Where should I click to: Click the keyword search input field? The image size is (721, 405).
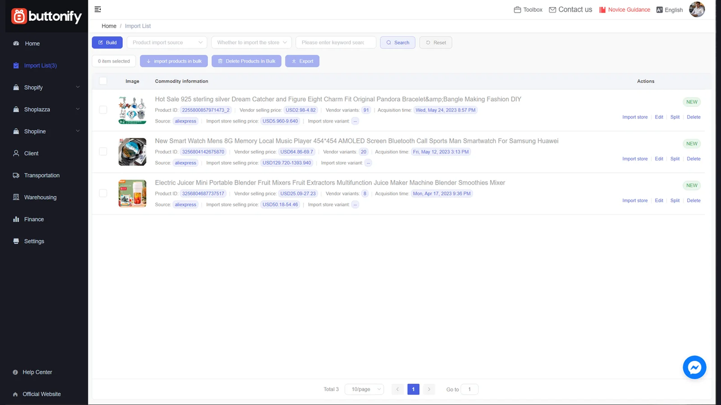point(336,42)
